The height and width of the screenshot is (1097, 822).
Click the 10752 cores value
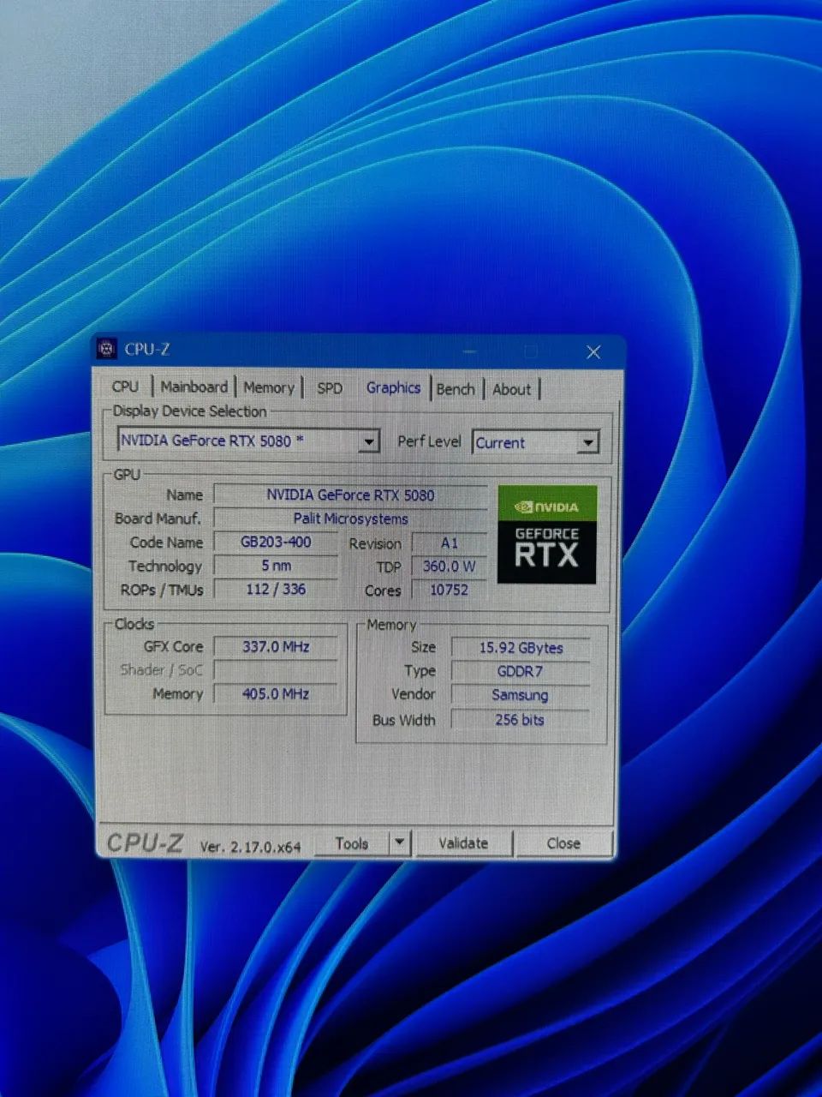point(450,590)
